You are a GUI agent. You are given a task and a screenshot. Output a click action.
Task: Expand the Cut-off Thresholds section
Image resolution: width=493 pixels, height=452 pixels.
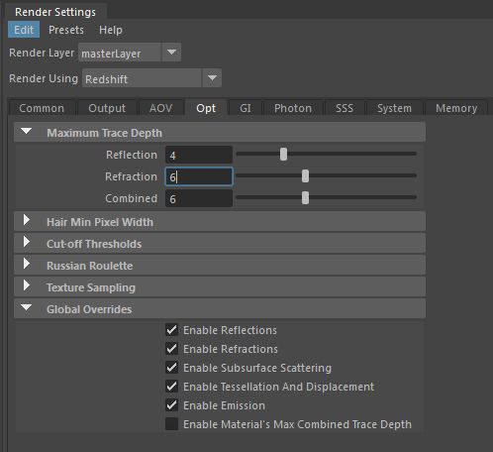(27, 242)
